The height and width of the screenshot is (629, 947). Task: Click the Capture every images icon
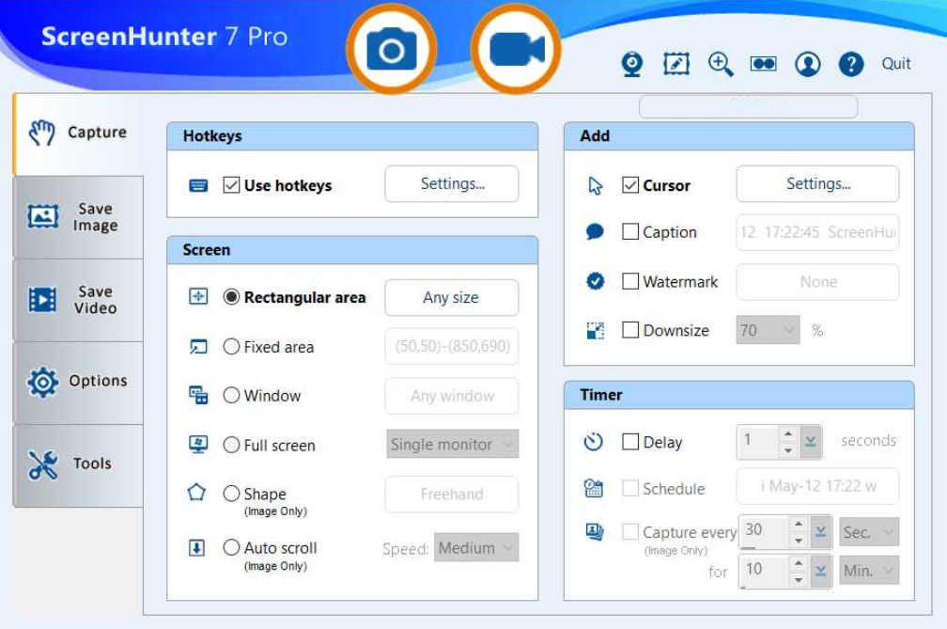click(x=595, y=532)
